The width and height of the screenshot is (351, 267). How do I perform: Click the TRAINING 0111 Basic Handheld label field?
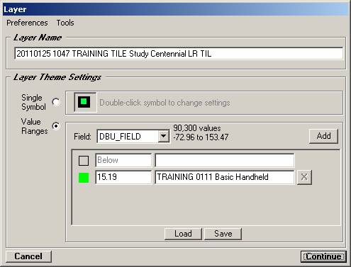click(225, 177)
